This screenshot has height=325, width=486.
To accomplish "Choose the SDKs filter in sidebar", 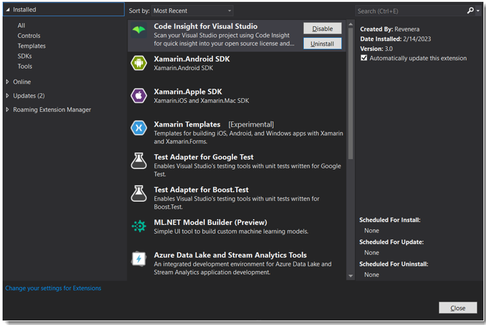I will click(25, 57).
